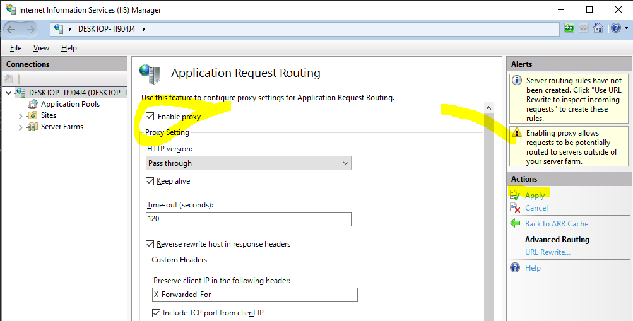Click the Advanced Routing heading

(557, 240)
